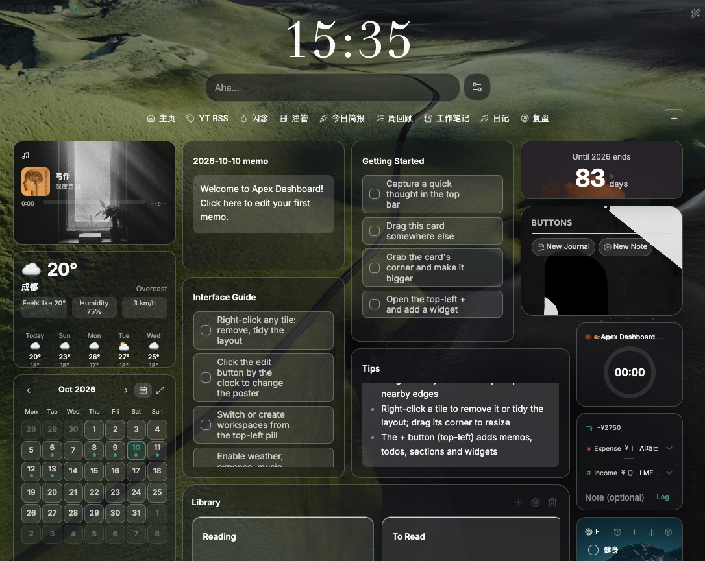Open habit statistics bar chart icon
This screenshot has height=561, width=705.
point(652,532)
